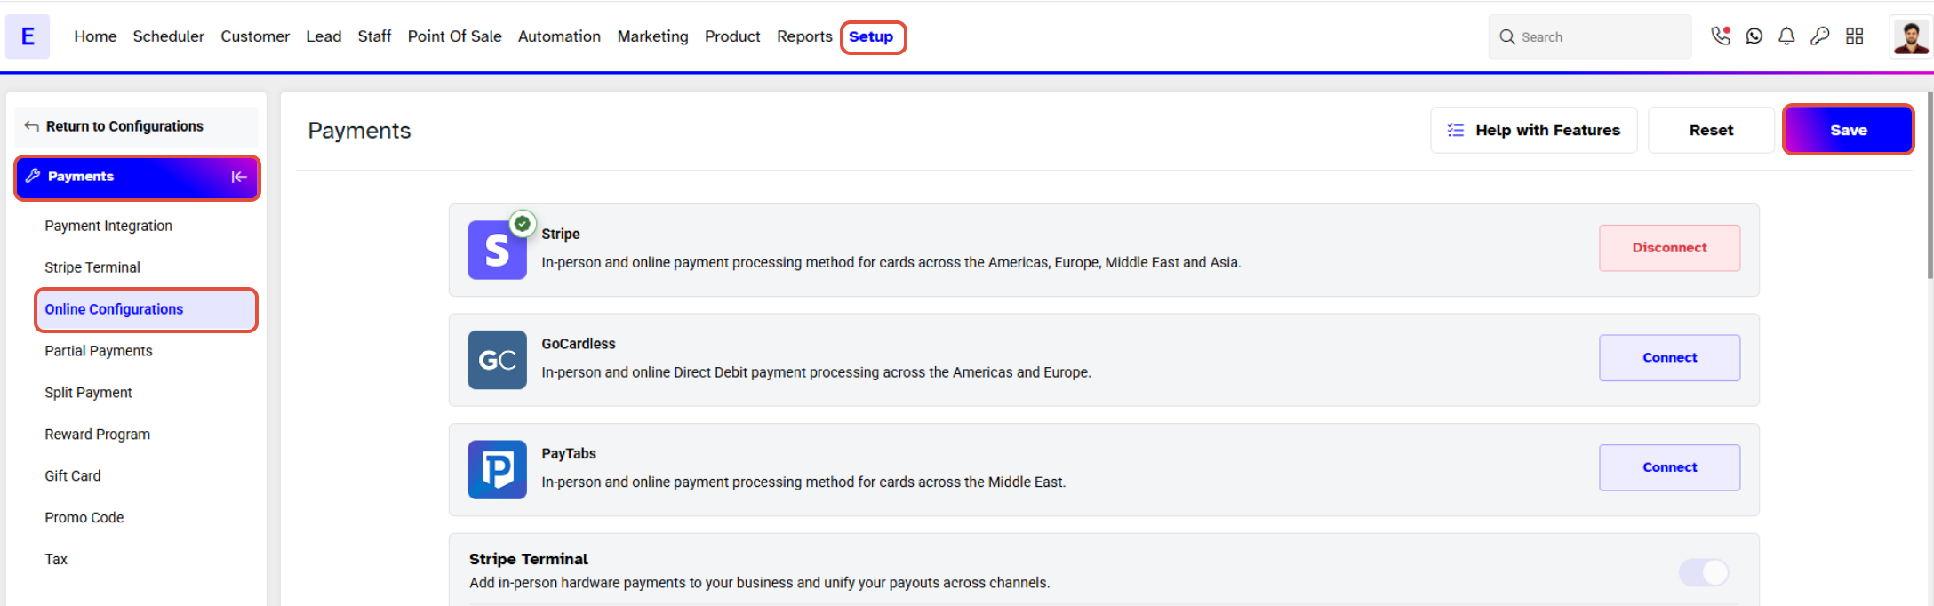This screenshot has width=1934, height=606.
Task: Open the Point Of Sale menu
Action: pos(454,36)
